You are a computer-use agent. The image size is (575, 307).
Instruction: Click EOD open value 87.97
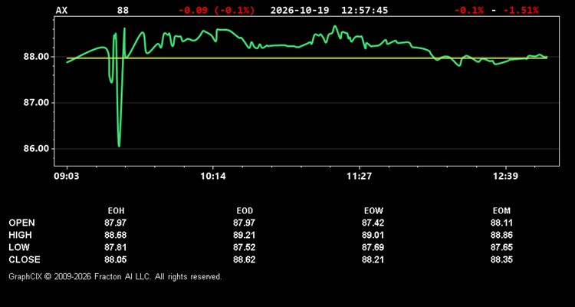click(245, 223)
